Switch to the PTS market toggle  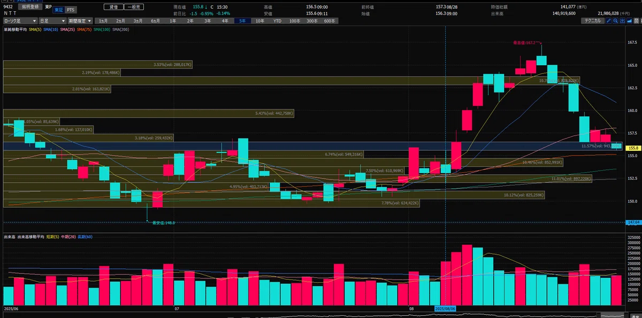pos(71,10)
